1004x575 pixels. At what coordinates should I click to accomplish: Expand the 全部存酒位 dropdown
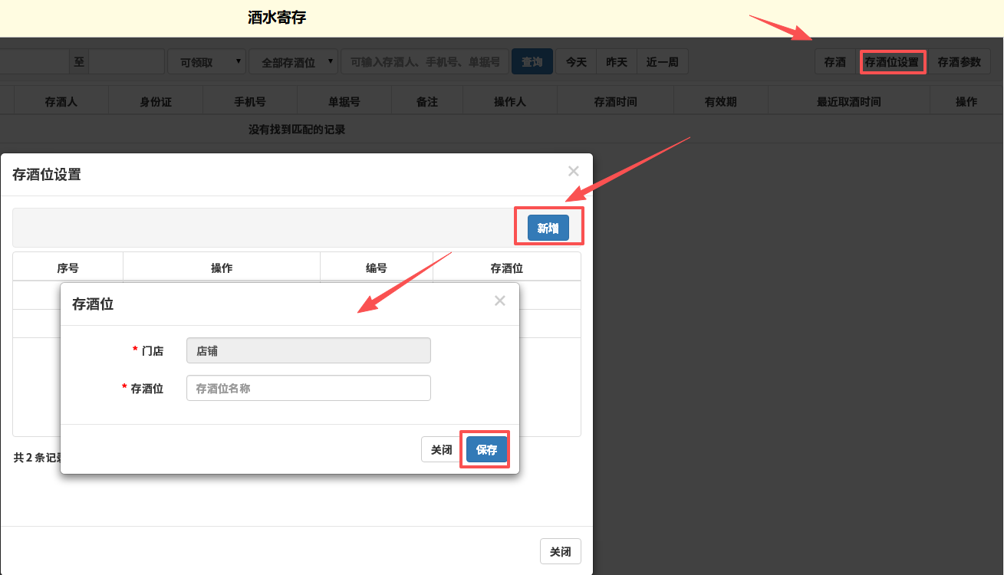pyautogui.click(x=293, y=62)
